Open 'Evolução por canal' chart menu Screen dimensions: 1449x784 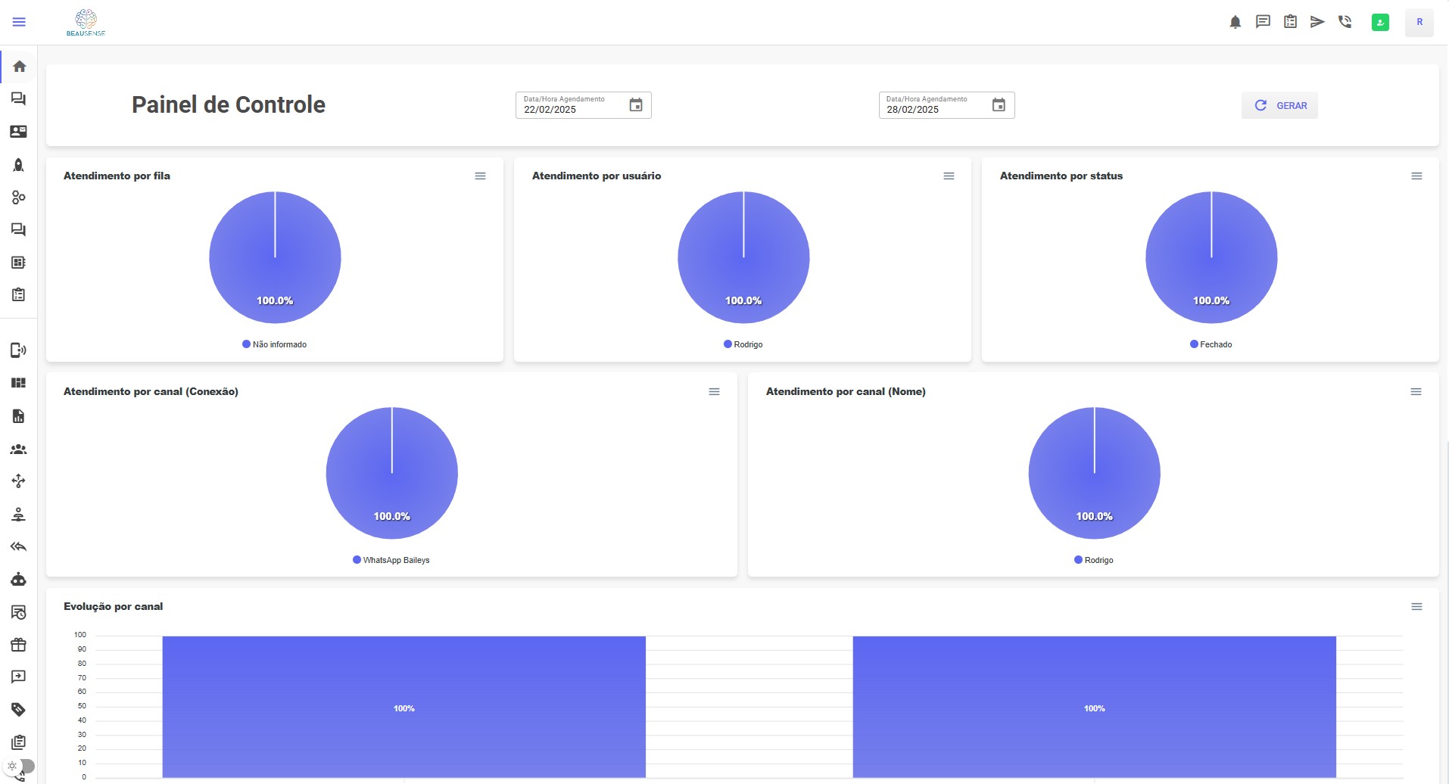tap(1416, 607)
